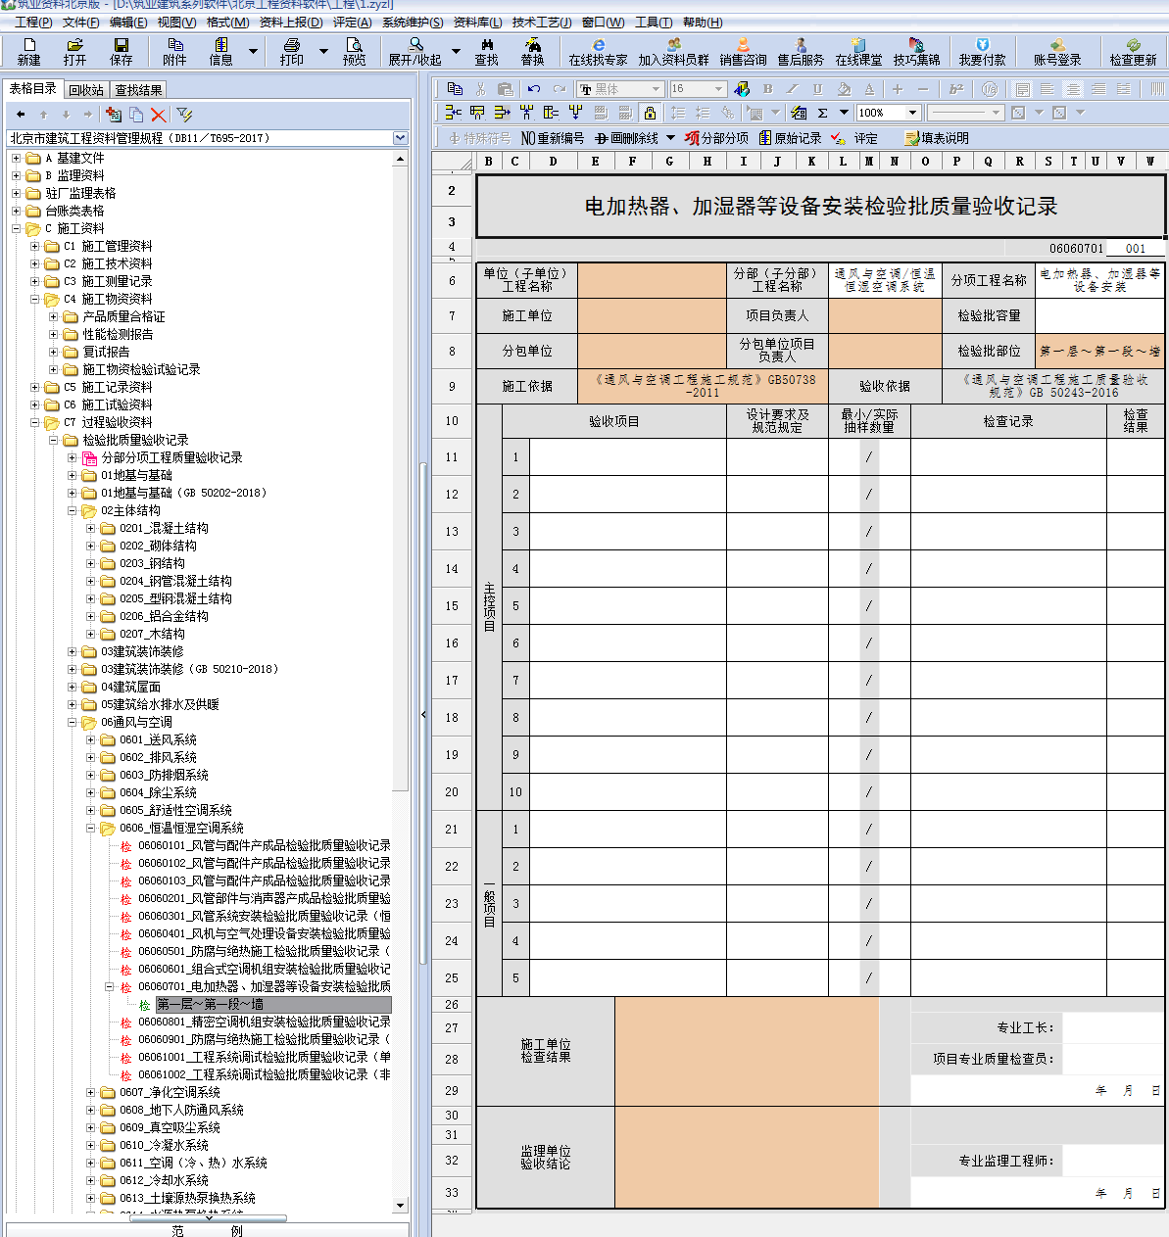Toggle bold formatting B
Screen dimensions: 1169x1237
point(768,88)
